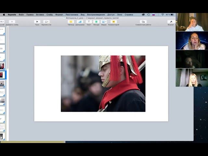The image size is (208, 156).
Task: Open the Справка menu
Action: [129, 15]
